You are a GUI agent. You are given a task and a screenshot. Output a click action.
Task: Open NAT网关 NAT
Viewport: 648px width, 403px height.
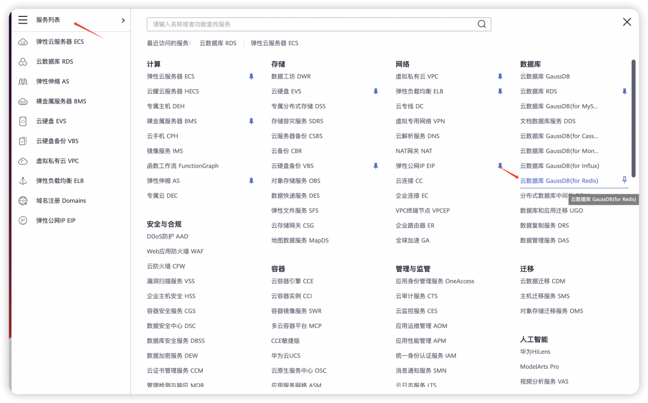[414, 151]
